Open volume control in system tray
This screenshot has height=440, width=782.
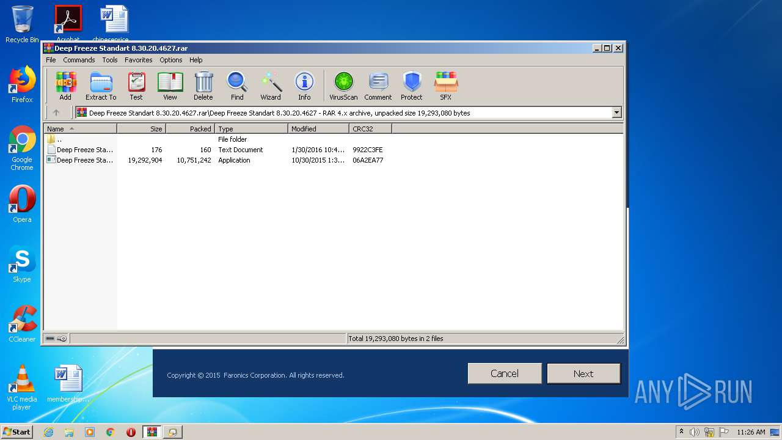tap(695, 432)
